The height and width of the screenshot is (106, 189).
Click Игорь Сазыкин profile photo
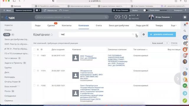pos(151,17)
